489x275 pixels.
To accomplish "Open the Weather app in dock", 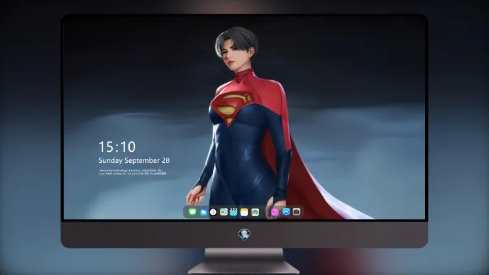I will coord(203,212).
